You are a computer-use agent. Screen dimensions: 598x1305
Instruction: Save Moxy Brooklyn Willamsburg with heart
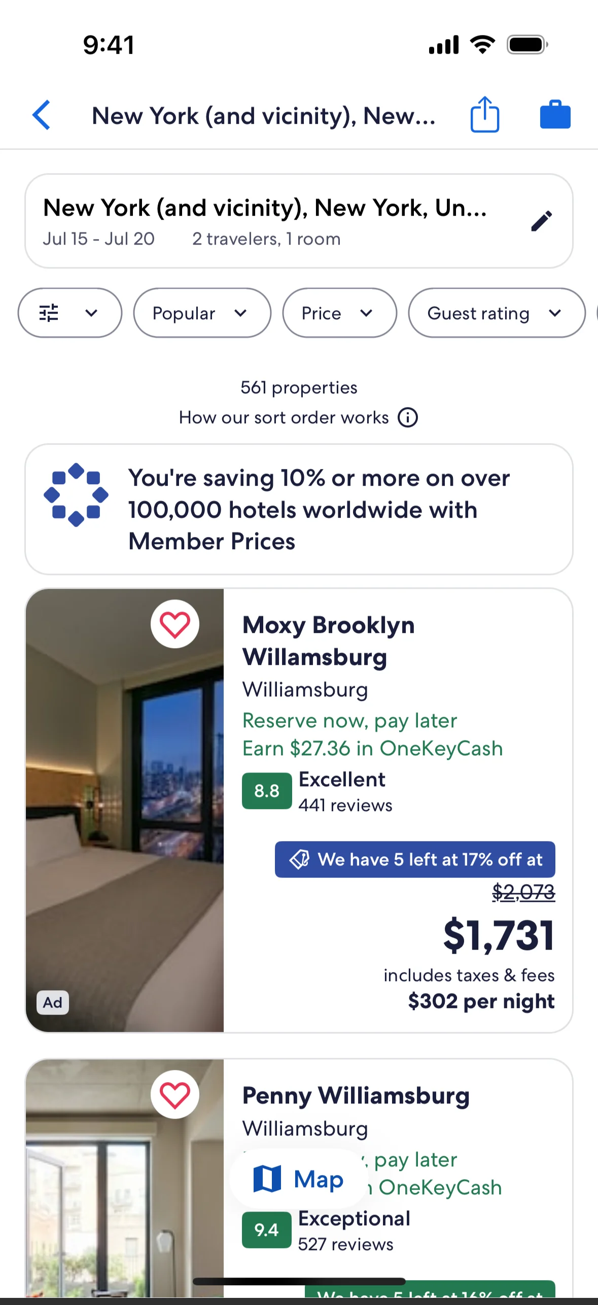click(x=175, y=624)
